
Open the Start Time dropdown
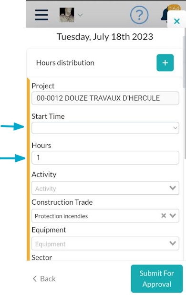pyautogui.click(x=105, y=128)
